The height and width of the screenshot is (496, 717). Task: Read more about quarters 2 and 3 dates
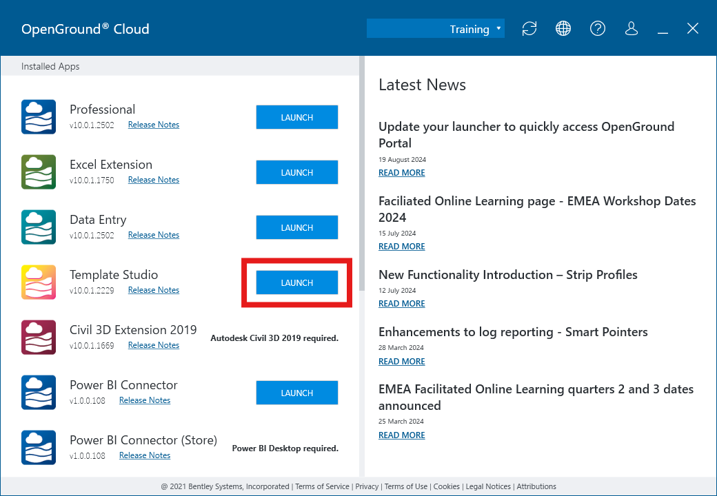click(401, 435)
